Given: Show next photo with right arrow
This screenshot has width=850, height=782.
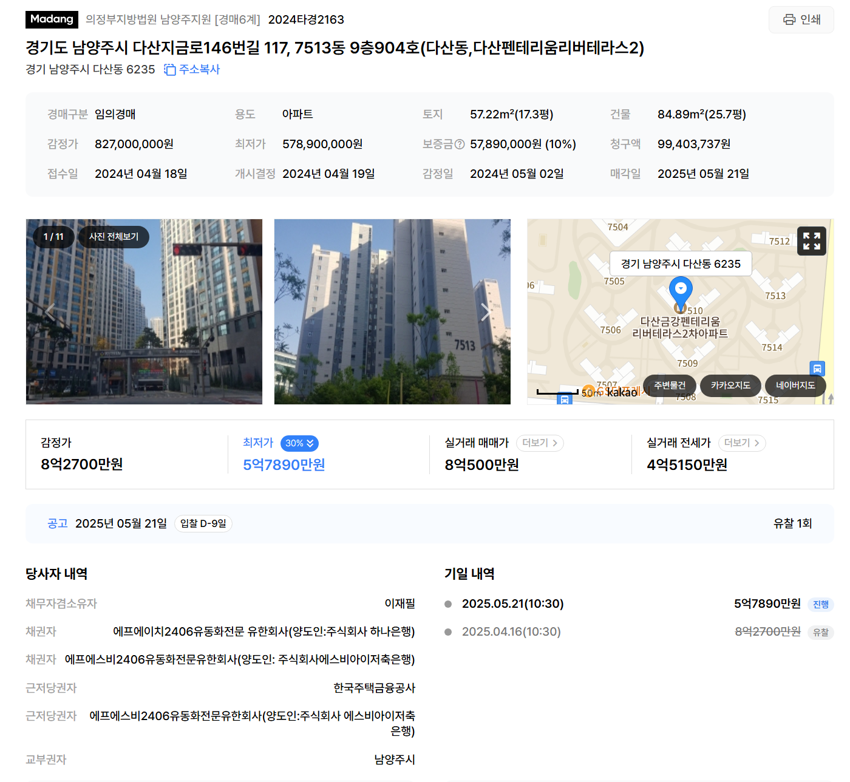Looking at the screenshot, I should pyautogui.click(x=486, y=311).
